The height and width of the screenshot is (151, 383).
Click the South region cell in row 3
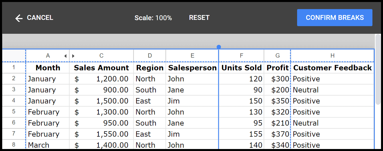(x=150, y=90)
